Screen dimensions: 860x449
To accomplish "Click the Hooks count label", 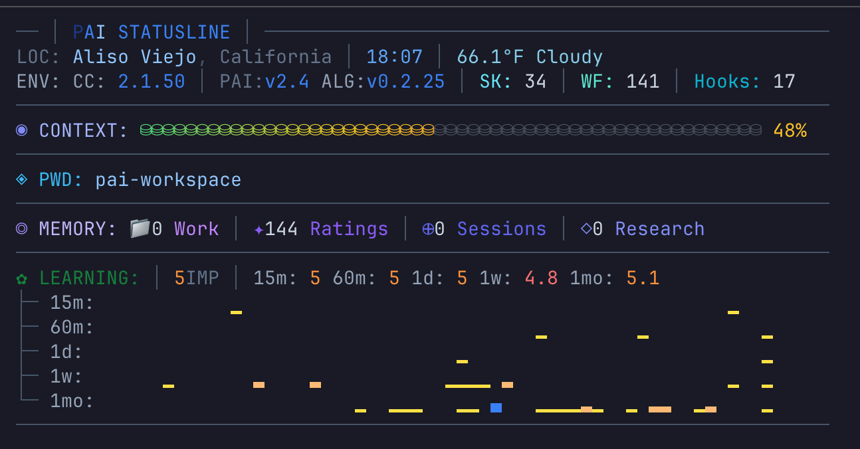I will point(727,82).
